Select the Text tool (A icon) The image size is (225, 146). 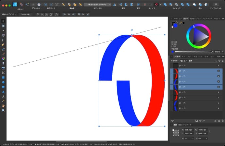3,96
